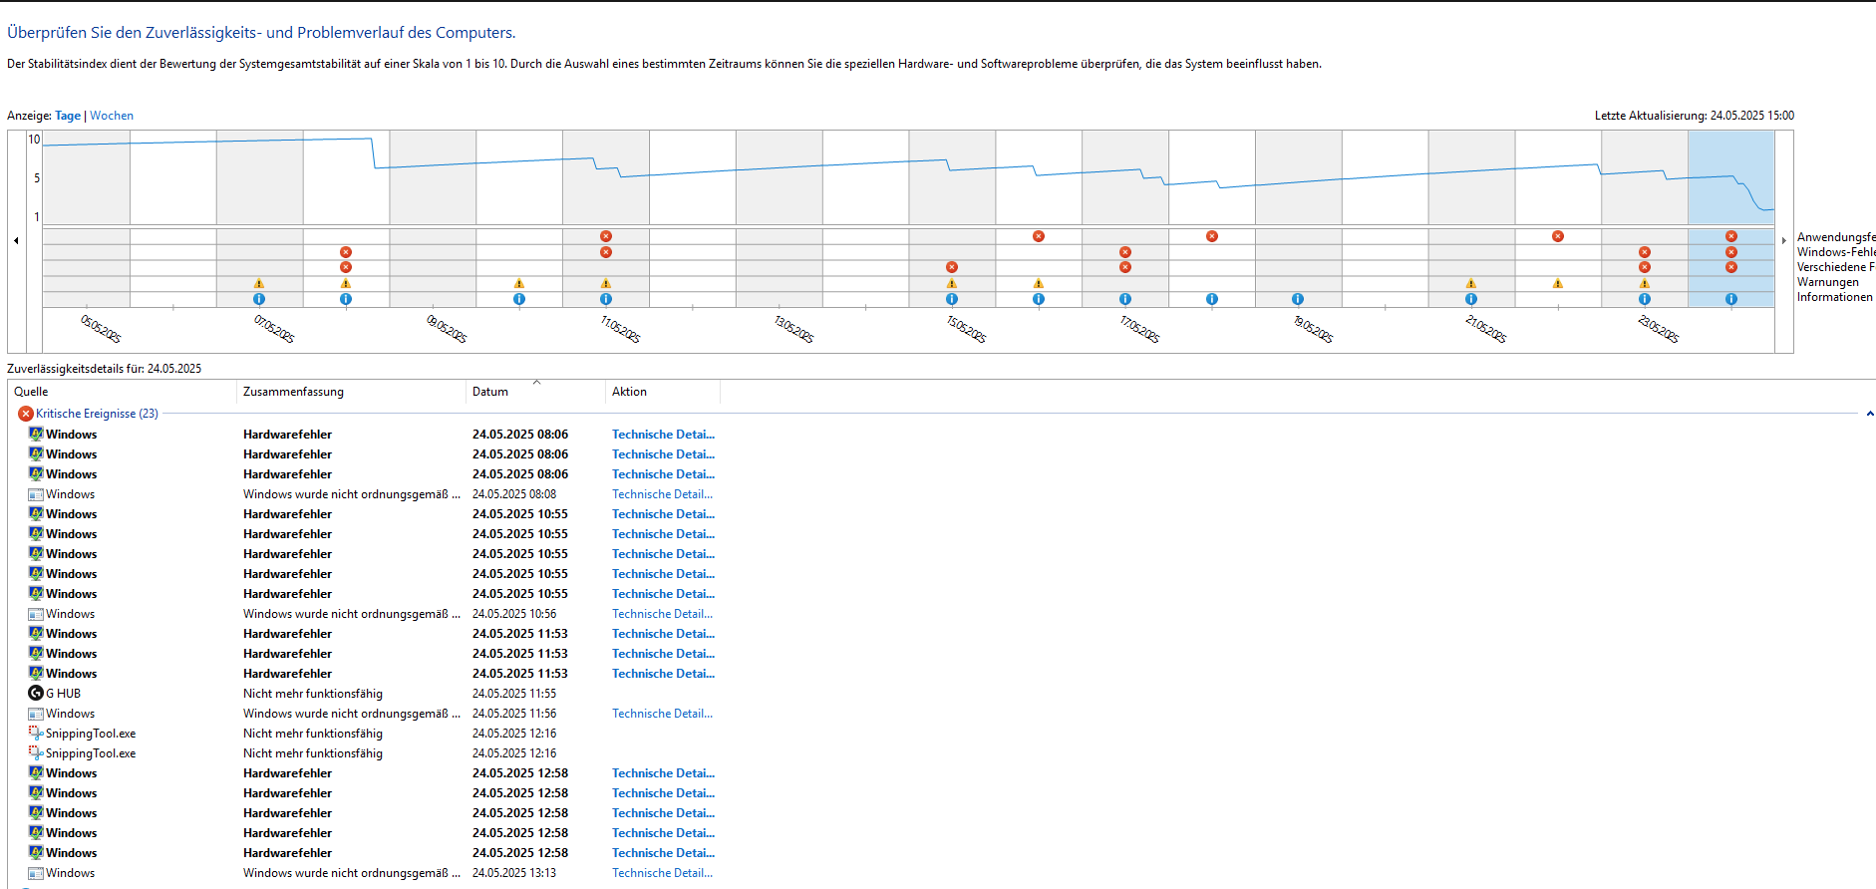Click the warning icon on 21.05.2025
The width and height of the screenshot is (1876, 889).
click(x=1471, y=284)
